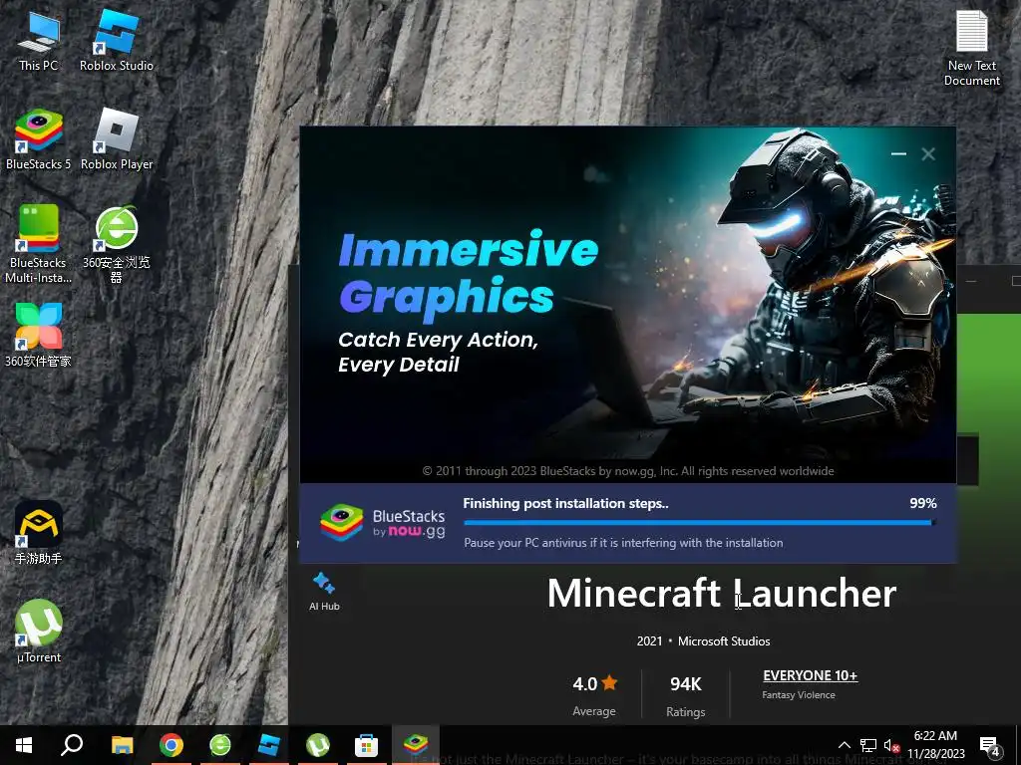Open AI Hub in Microsoft Store sidebar
Screen dimensions: 1021x765
click(x=324, y=592)
